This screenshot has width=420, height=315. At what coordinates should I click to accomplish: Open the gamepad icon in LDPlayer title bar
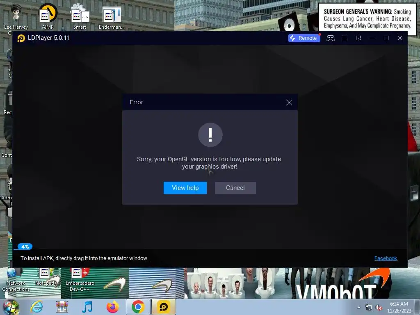point(330,38)
